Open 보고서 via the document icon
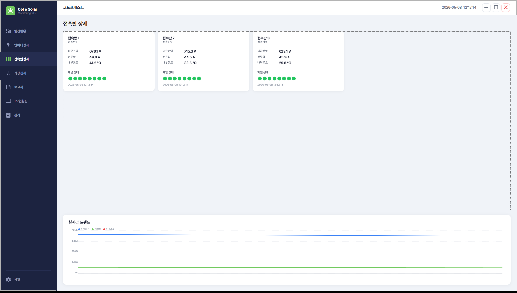This screenshot has width=517, height=293. (x=8, y=87)
